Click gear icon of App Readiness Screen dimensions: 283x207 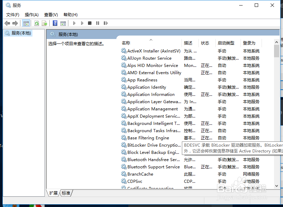pos(124,80)
